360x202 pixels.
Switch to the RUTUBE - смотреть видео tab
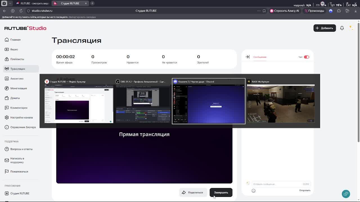(33, 3)
